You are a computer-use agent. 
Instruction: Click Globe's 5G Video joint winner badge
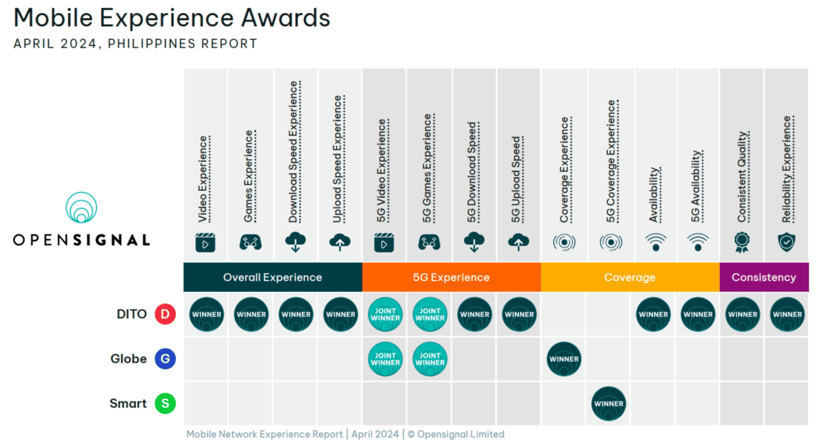click(x=385, y=359)
